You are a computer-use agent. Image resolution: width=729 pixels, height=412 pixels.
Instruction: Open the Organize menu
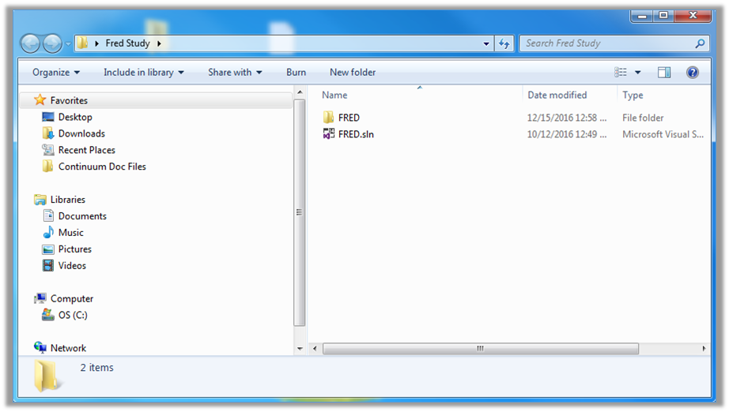tap(56, 73)
